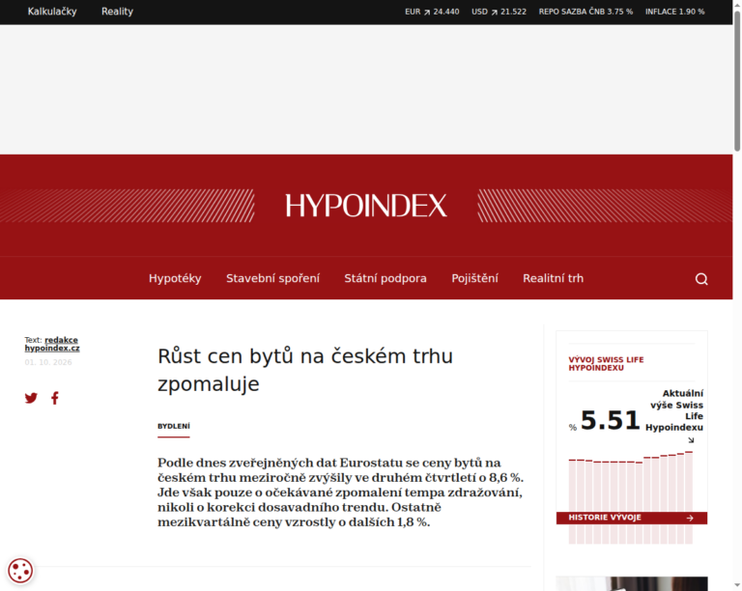742x591 pixels.
Task: Click the vertical page scrollbar thumb
Action: click(737, 80)
